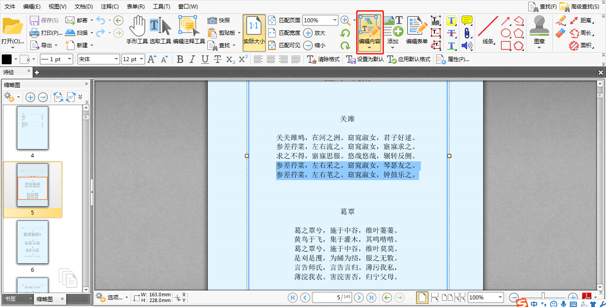Go to the first page
Image resolution: width=606 pixels, height=307 pixels.
pyautogui.click(x=293, y=297)
